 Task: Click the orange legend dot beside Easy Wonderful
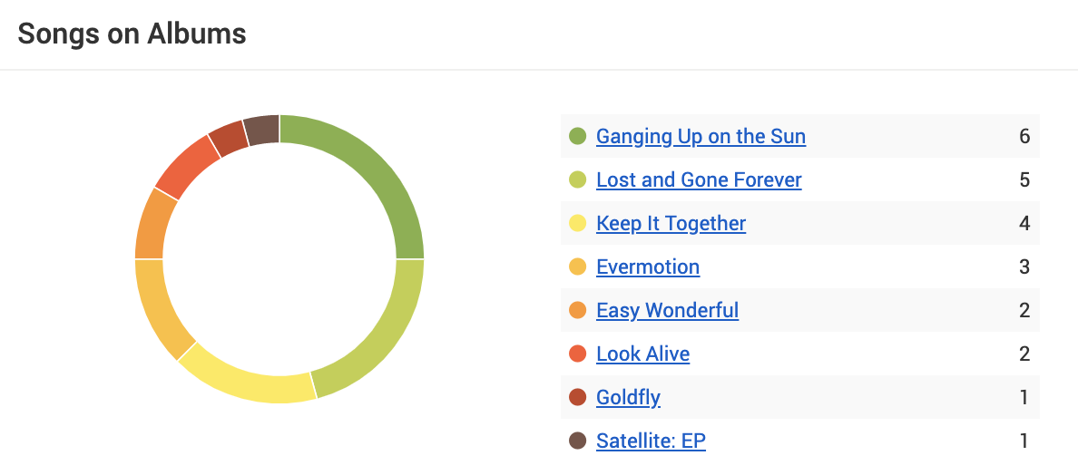[x=577, y=311]
